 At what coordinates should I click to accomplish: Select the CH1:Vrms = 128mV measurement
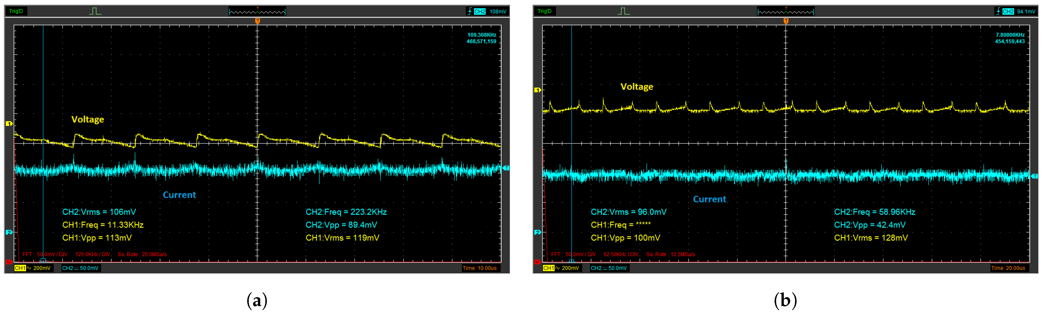coord(871,238)
